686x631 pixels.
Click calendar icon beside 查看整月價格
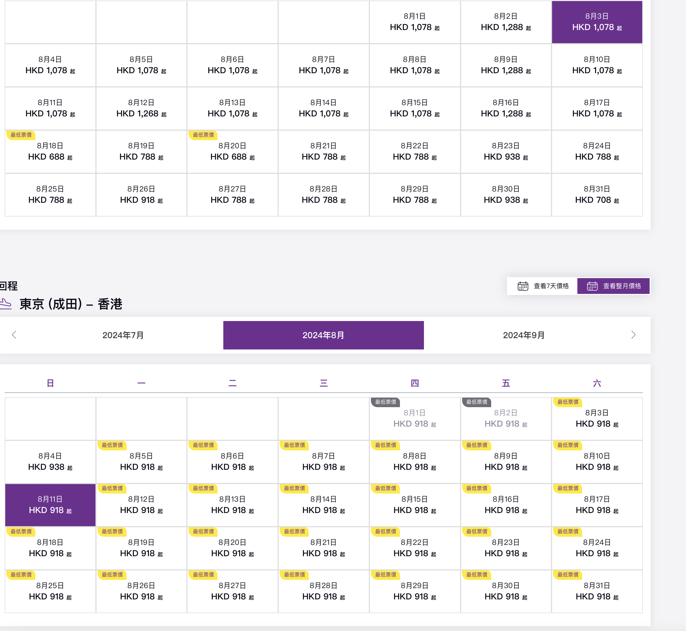pos(592,286)
